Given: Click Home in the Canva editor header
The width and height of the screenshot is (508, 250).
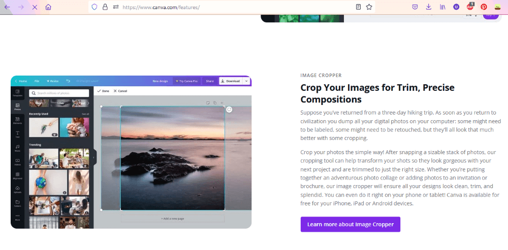Looking at the screenshot, I should [x=21, y=81].
